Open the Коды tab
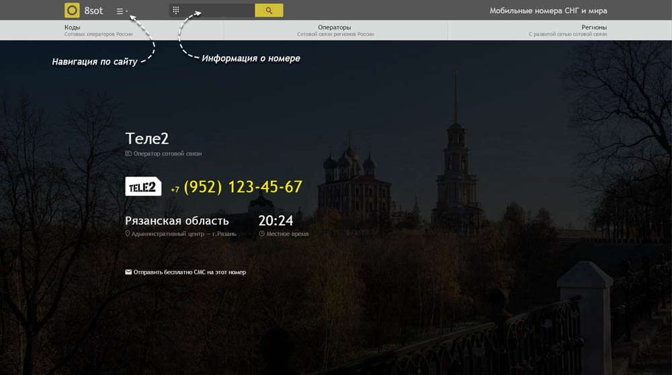 point(112,30)
